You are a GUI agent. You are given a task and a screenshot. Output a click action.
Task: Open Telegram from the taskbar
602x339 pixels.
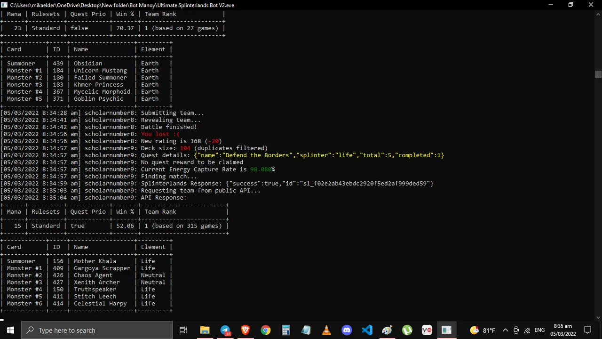tap(225, 330)
